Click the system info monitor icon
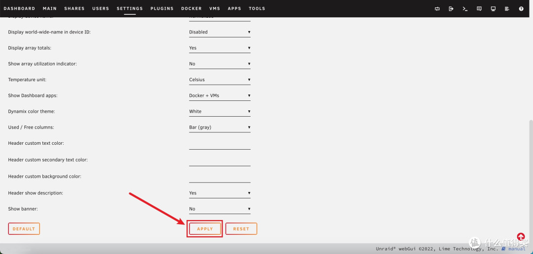Image resolution: width=533 pixels, height=254 pixels. click(493, 8)
